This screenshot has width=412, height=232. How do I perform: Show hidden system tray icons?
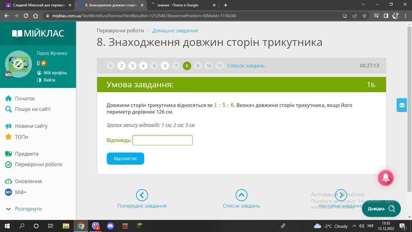pos(354,226)
